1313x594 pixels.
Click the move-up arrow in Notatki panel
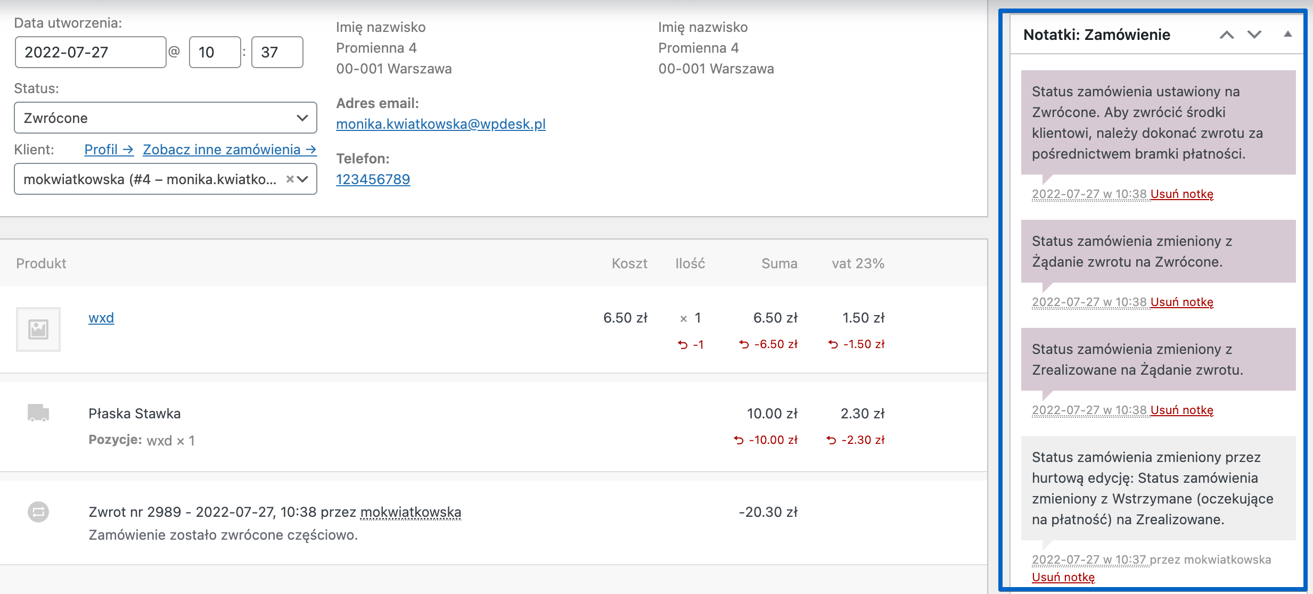click(x=1227, y=35)
